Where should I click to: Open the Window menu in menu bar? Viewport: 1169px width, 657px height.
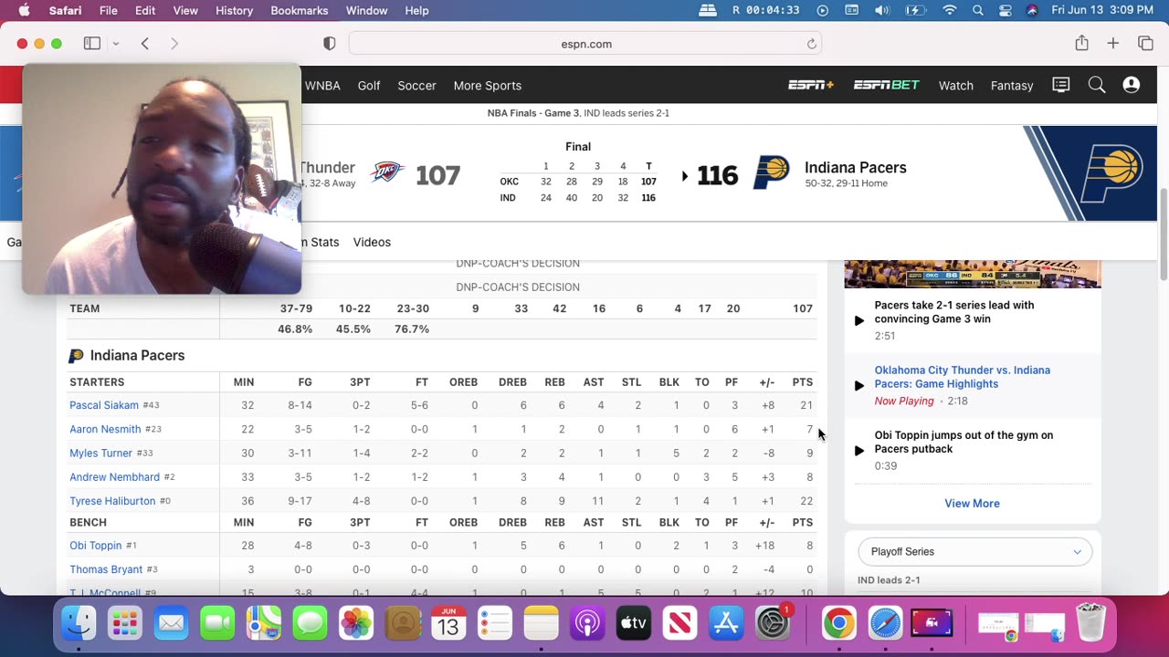[366, 10]
